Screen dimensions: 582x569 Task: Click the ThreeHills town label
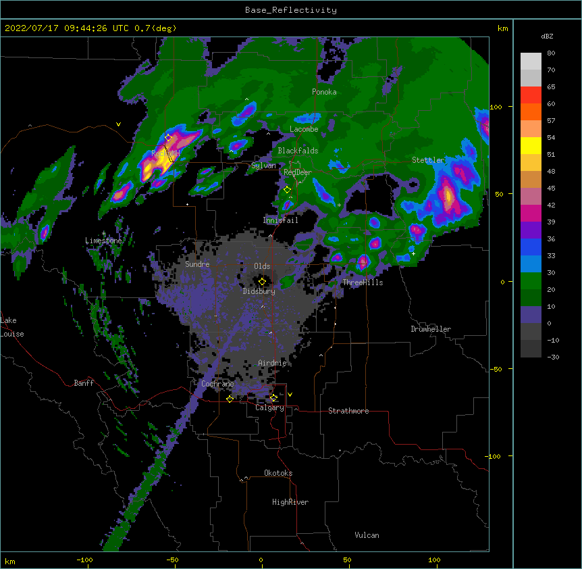pyautogui.click(x=363, y=282)
